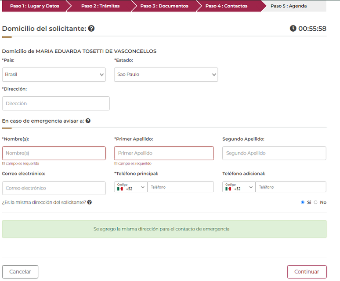Click Mexico flag in Teléfono adicional code
Screen dimensions: 340x281
click(x=228, y=189)
